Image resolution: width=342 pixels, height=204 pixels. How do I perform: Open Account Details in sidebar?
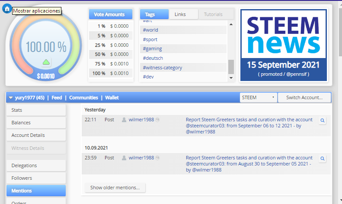point(36,135)
